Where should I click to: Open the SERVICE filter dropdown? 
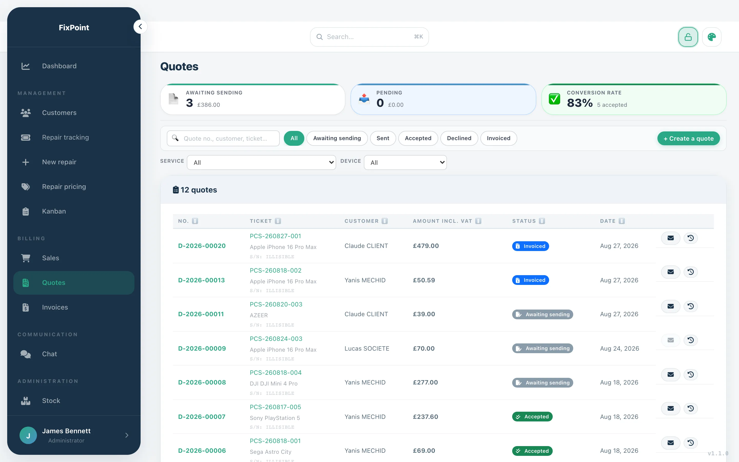pyautogui.click(x=261, y=162)
